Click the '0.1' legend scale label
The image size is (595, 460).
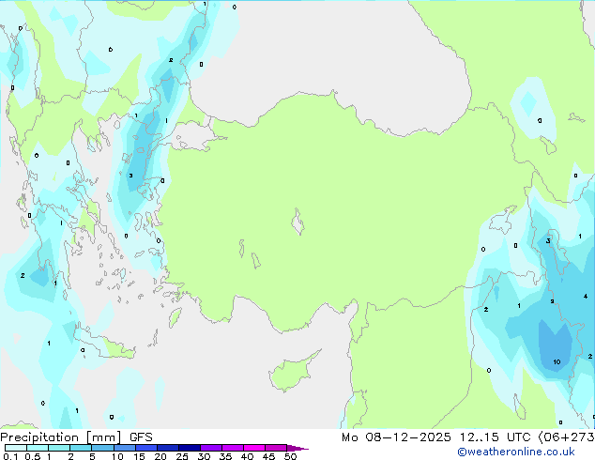pos(10,456)
